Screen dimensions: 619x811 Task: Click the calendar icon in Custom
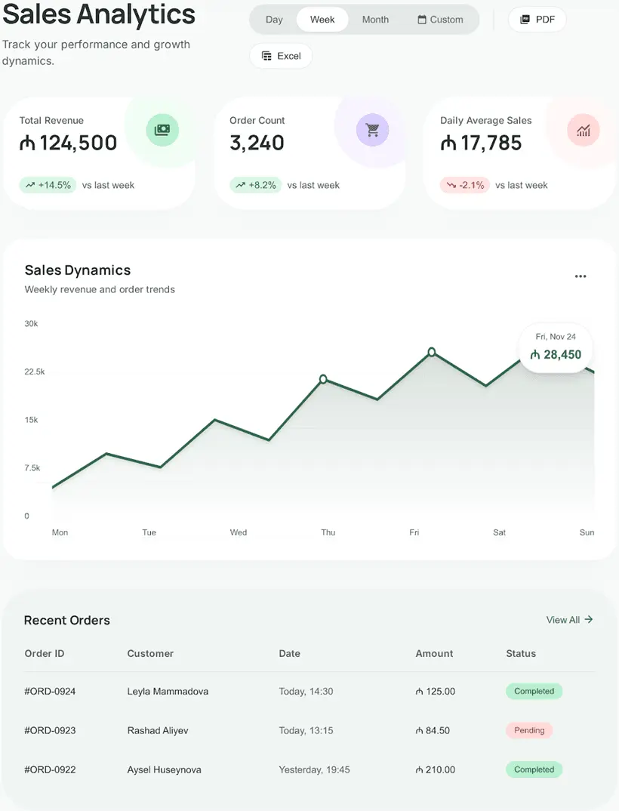point(422,20)
